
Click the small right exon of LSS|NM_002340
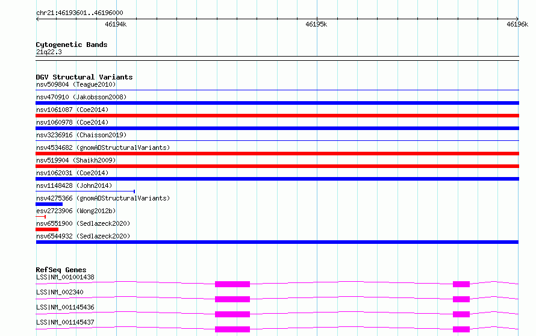[x=461, y=299]
